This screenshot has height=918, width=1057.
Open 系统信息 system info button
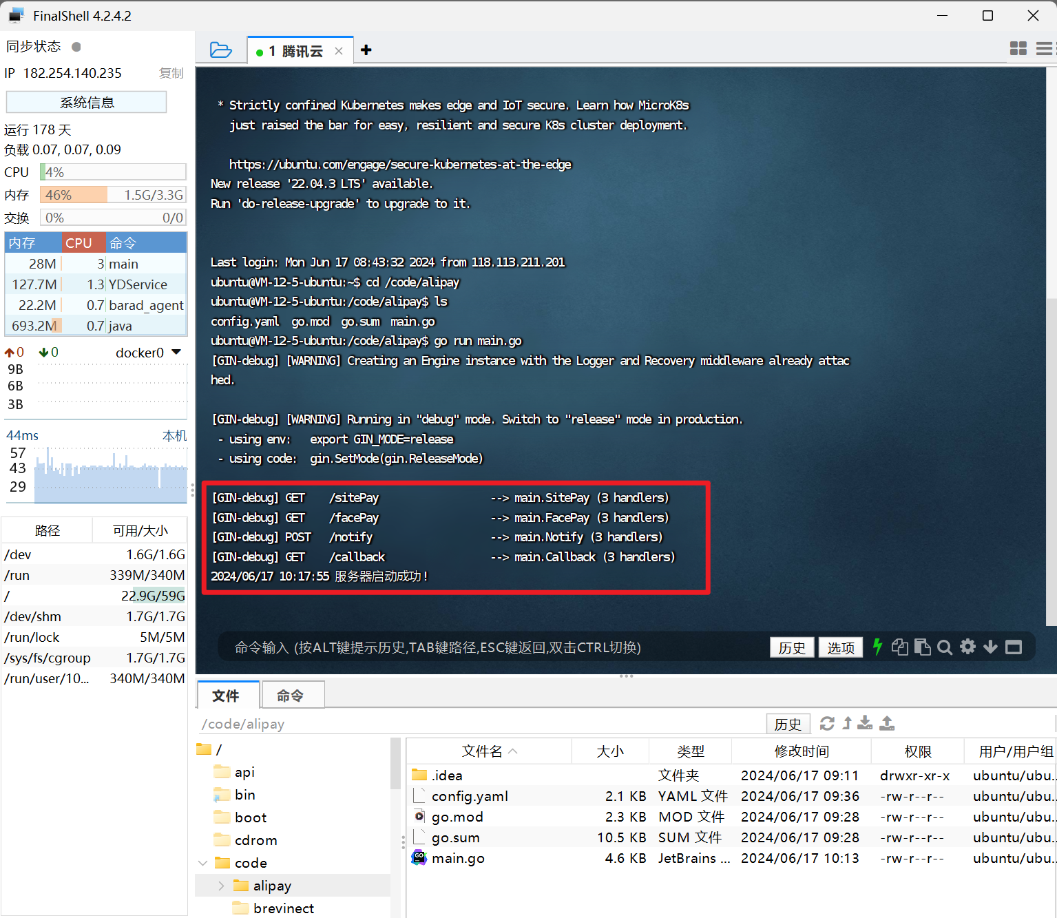(87, 103)
